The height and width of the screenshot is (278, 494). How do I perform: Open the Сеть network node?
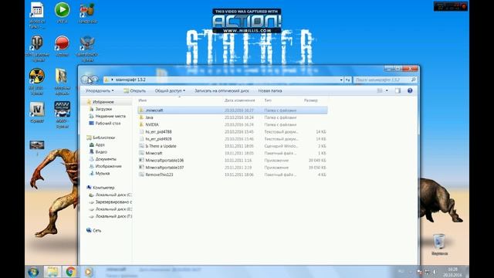[x=96, y=230]
